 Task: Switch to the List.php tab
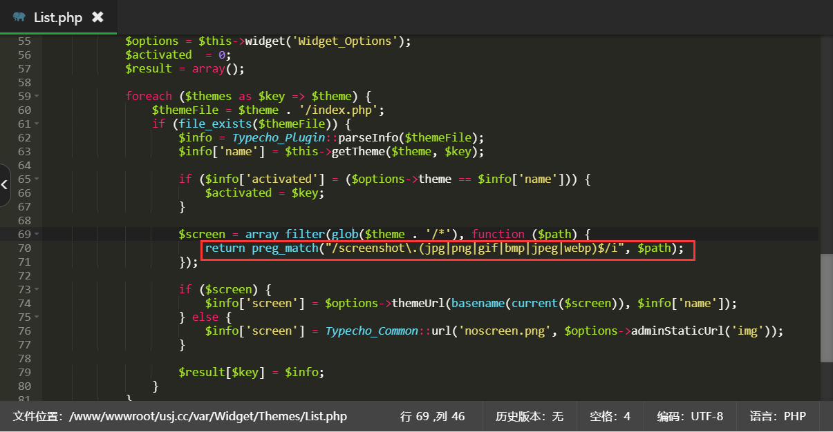[x=58, y=17]
